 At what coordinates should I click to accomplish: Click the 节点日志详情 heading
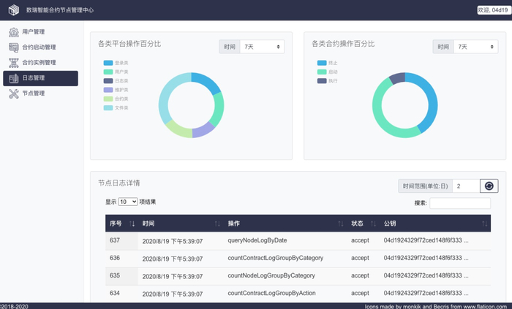[x=118, y=183]
